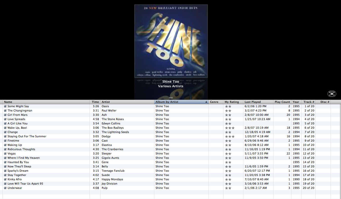341x199 pixels.
Task: Uncheck The Changingman track checkbox
Action: click(5, 110)
